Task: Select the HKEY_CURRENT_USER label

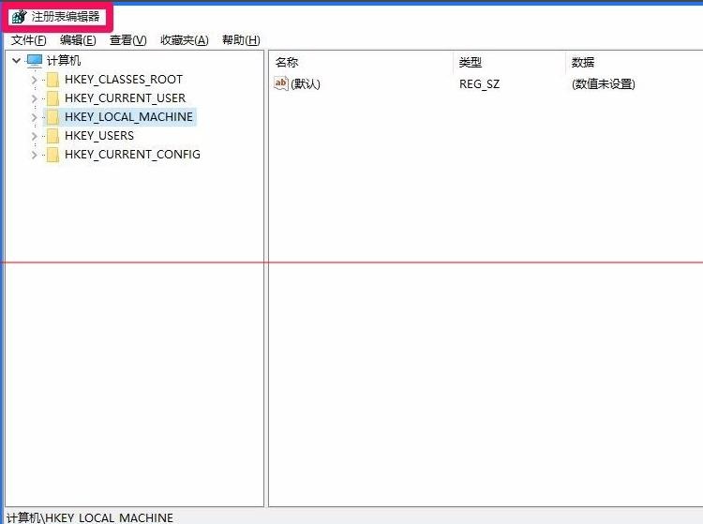Action: pos(125,98)
